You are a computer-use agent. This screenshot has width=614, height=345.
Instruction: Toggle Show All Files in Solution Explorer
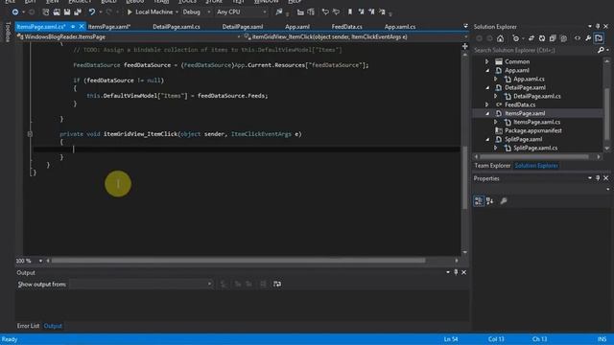tap(563, 38)
